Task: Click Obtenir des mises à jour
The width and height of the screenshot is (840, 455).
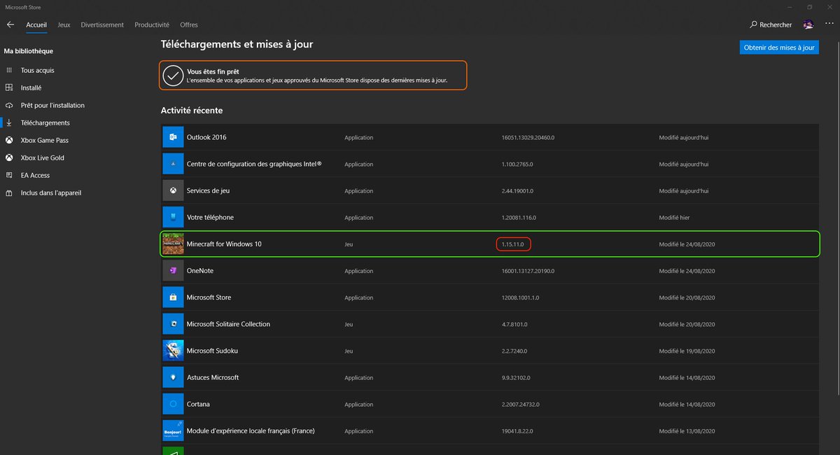Action: pyautogui.click(x=779, y=48)
